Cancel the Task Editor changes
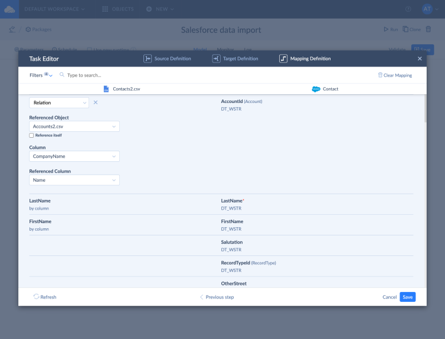Viewport: 445px width, 339px height. (390, 297)
